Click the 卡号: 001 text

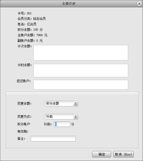25,13
